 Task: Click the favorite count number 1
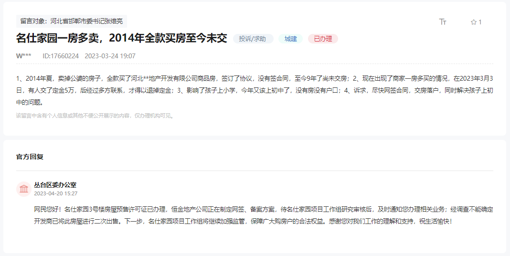tap(480, 22)
